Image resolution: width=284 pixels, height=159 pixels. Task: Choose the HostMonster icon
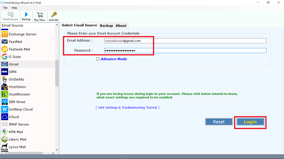point(5,94)
